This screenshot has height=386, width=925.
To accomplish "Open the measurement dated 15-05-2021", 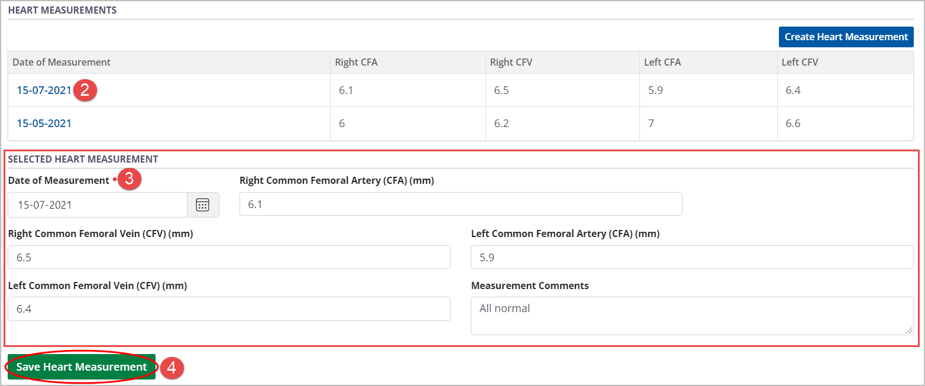I will click(x=44, y=123).
